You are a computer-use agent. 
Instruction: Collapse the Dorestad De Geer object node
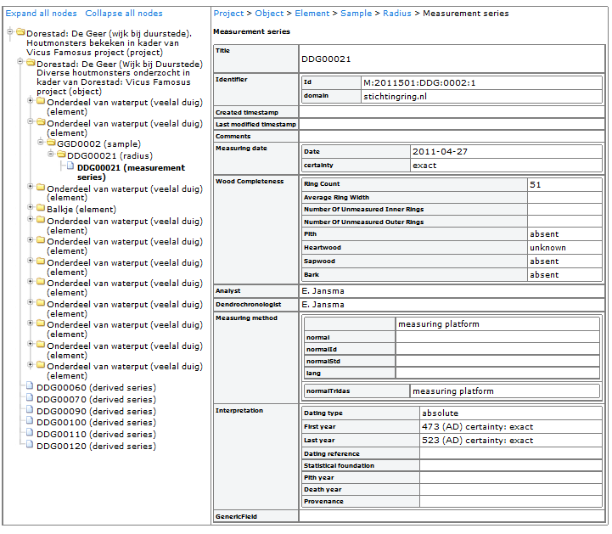click(x=20, y=62)
